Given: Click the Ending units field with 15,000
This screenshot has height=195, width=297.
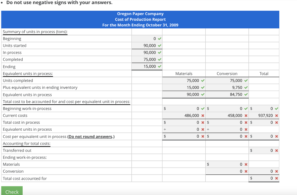Looking at the screenshot, I should point(147,66).
